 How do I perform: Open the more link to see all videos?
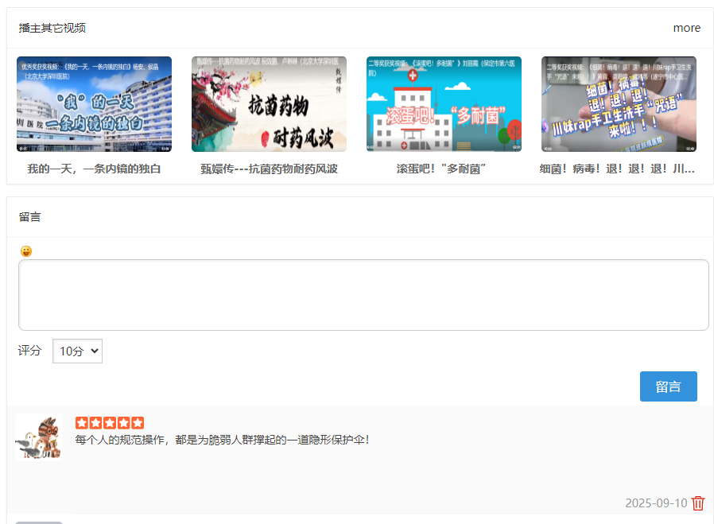click(686, 28)
